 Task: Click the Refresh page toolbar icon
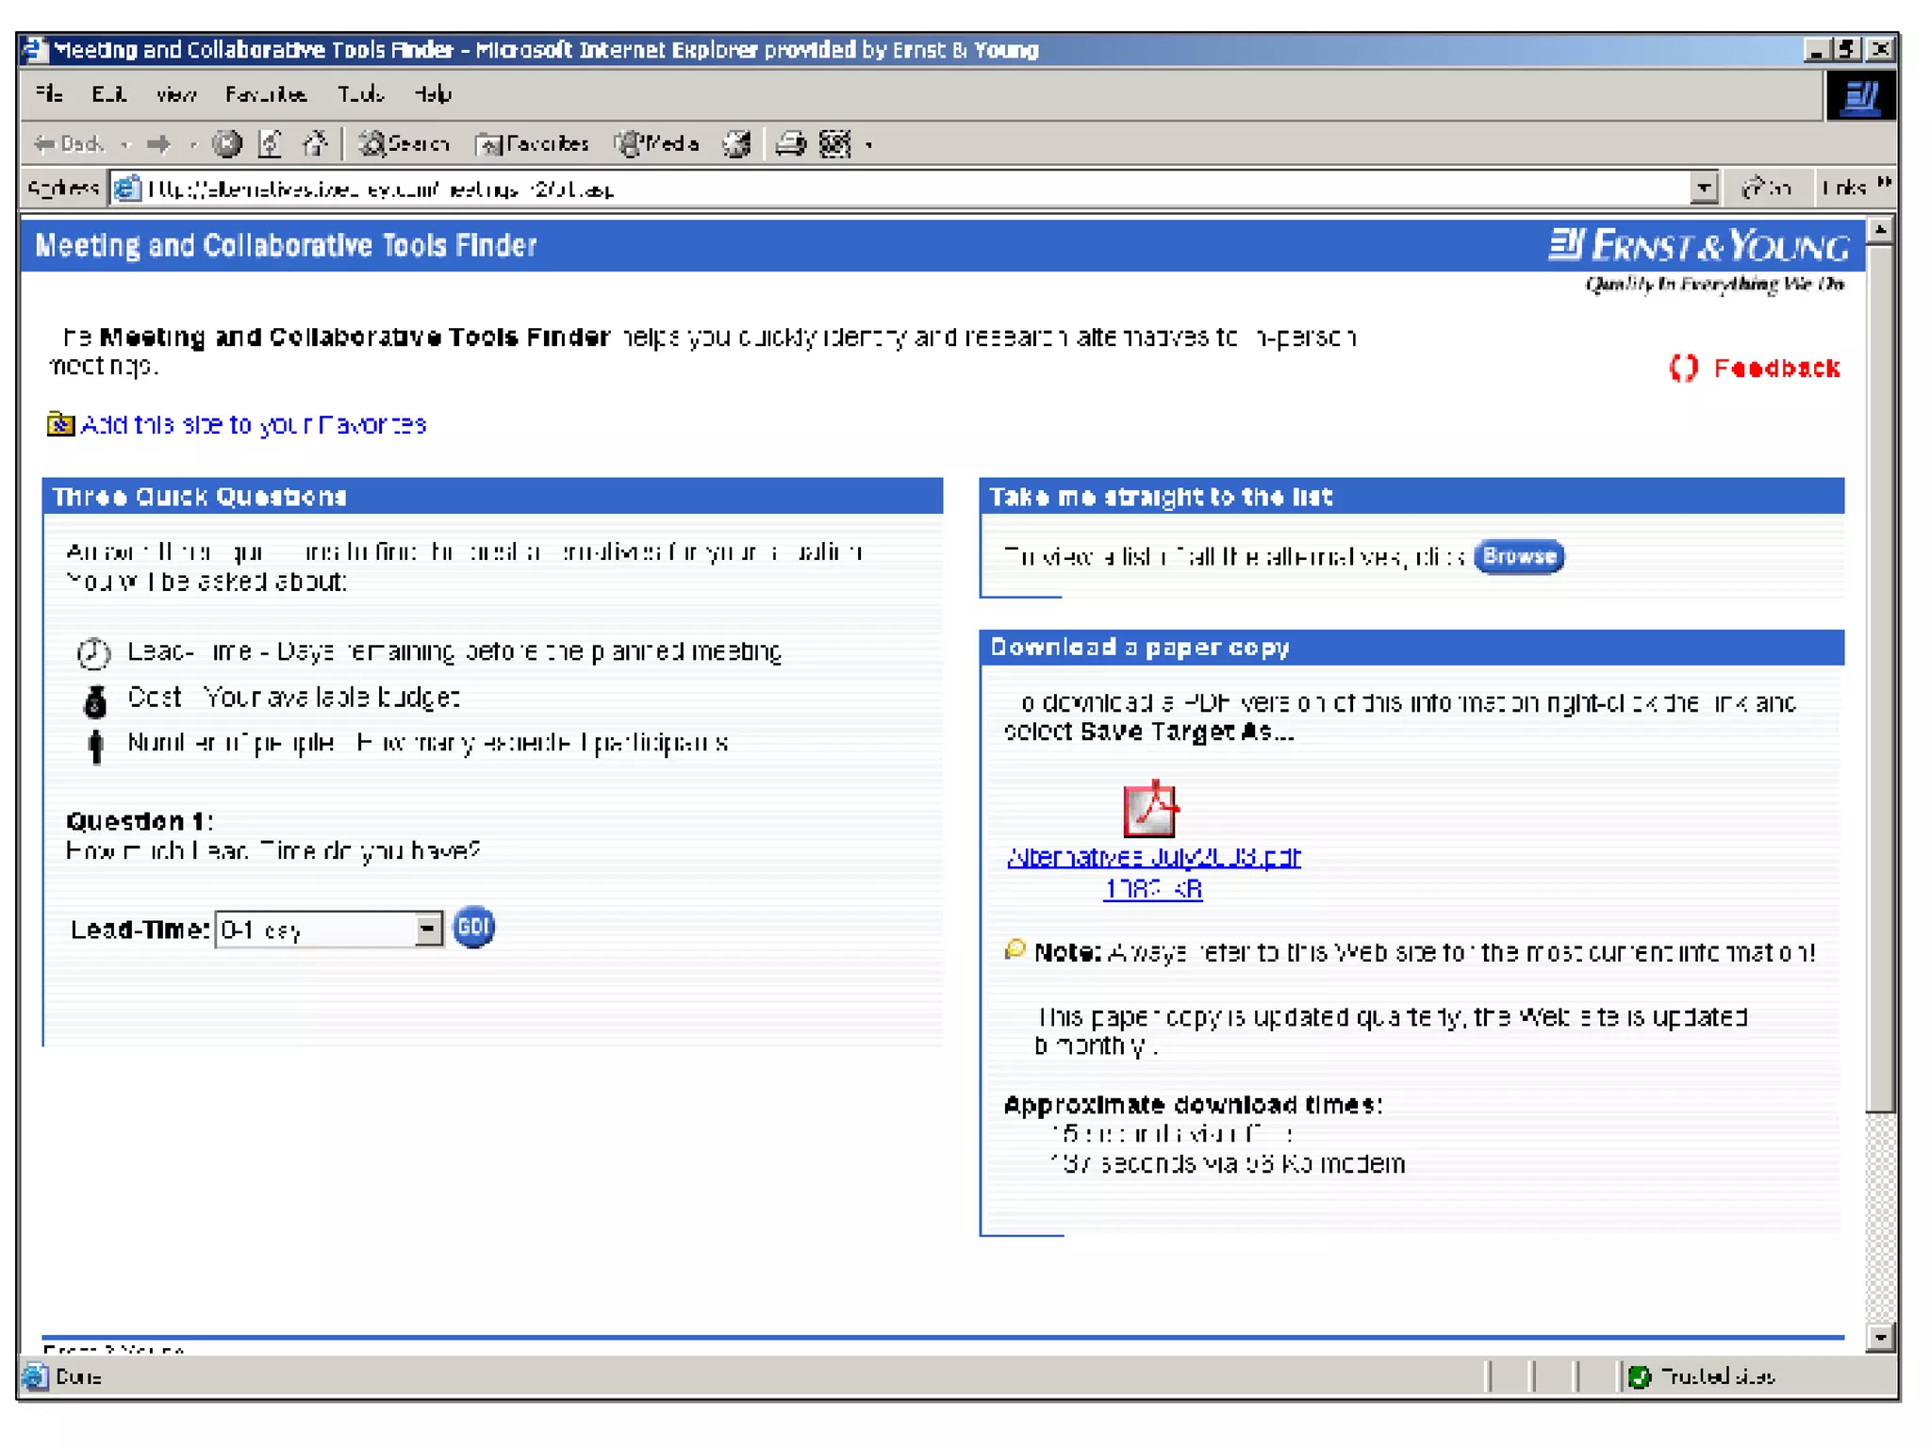point(271,144)
